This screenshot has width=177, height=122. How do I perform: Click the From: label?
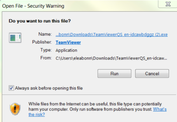click(46, 58)
